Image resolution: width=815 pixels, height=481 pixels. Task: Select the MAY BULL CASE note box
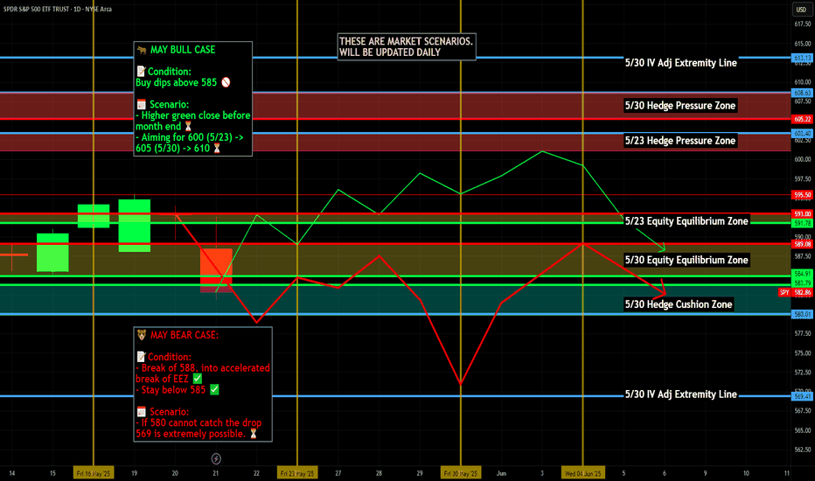click(x=193, y=99)
